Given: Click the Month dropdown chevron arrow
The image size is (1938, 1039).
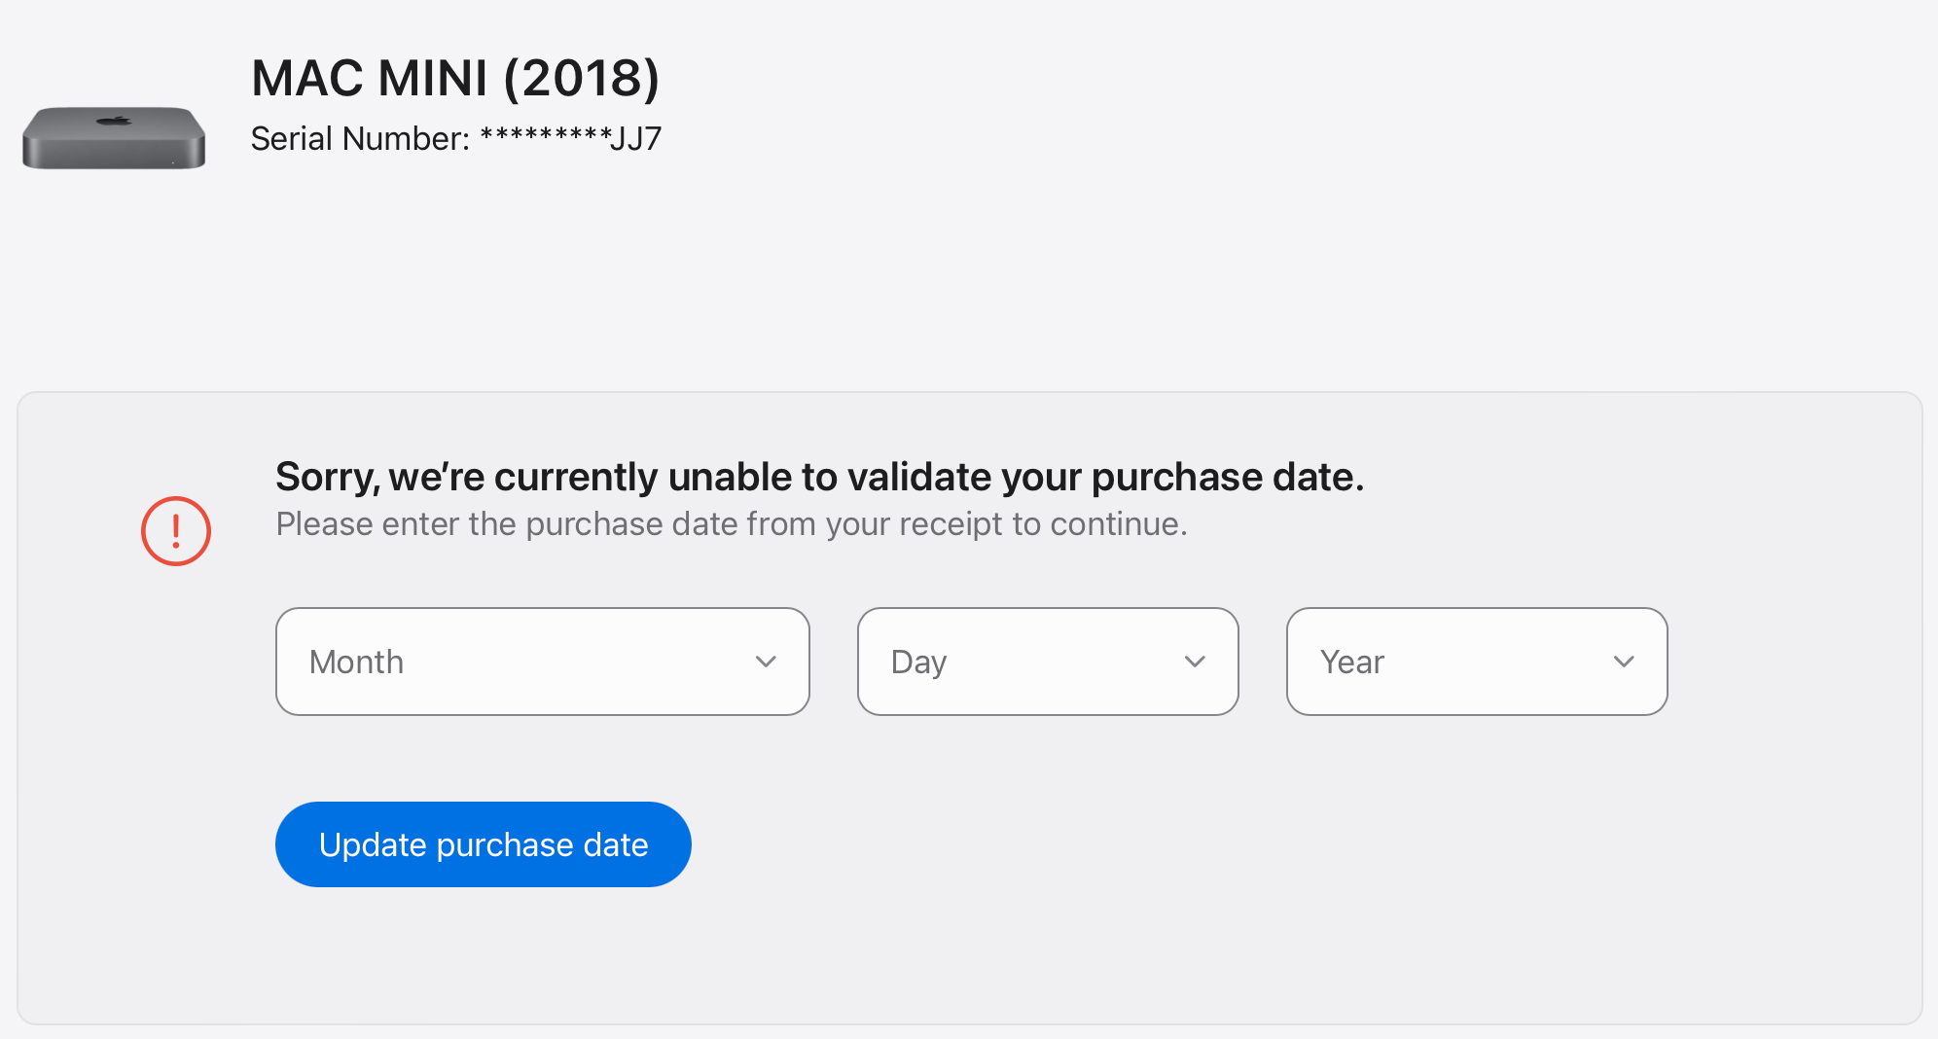Looking at the screenshot, I should click(766, 662).
